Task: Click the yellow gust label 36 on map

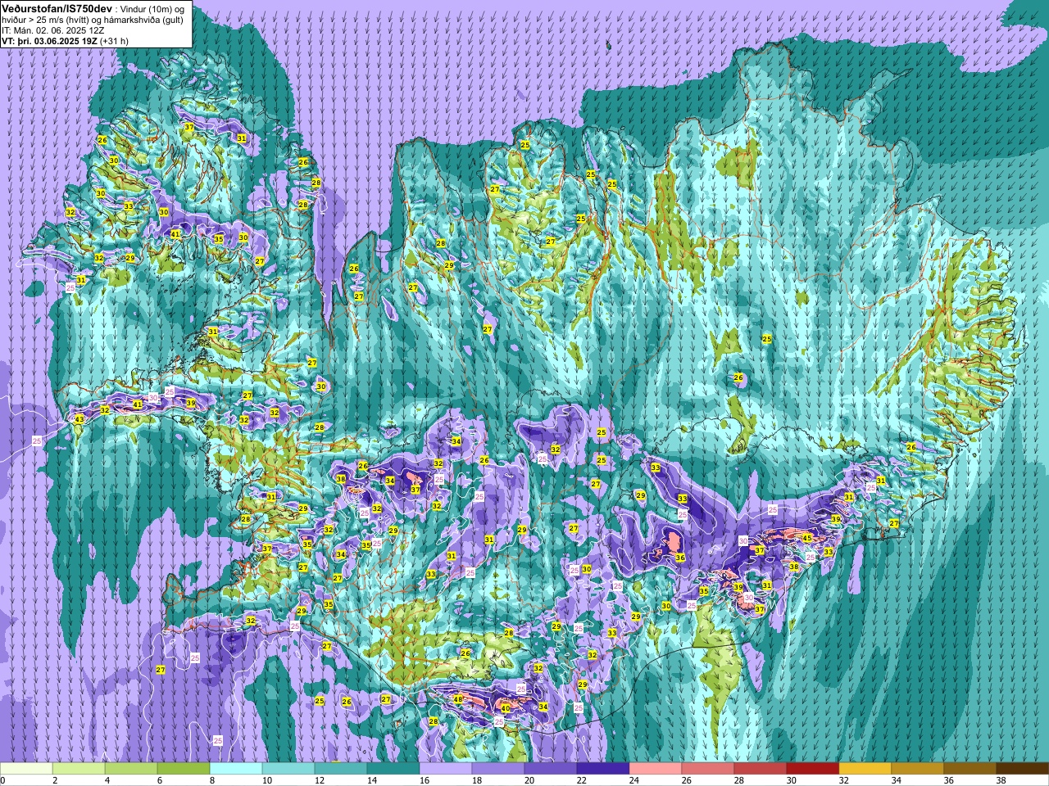Action: pos(680,558)
